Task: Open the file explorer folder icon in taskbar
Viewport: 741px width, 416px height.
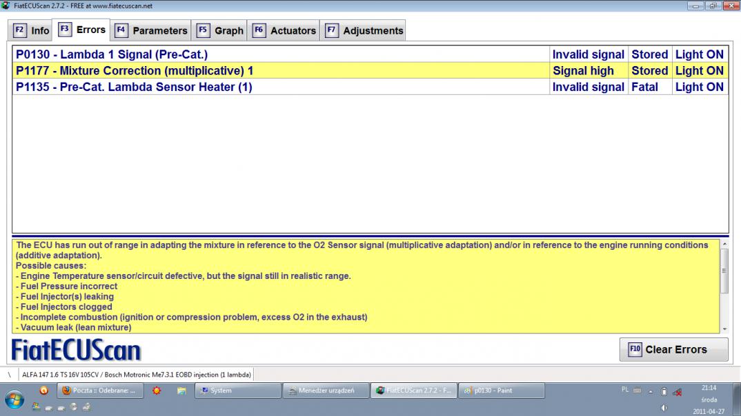Action: point(181,391)
